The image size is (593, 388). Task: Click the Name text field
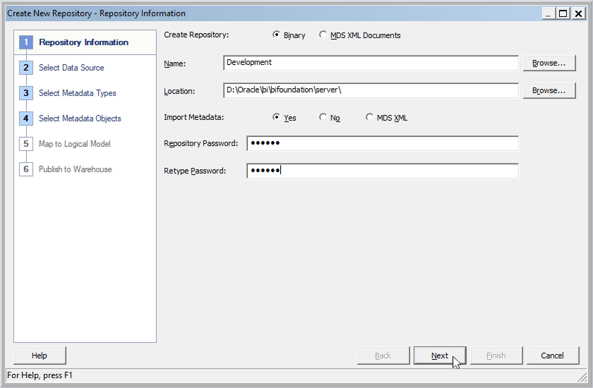pyautogui.click(x=371, y=63)
